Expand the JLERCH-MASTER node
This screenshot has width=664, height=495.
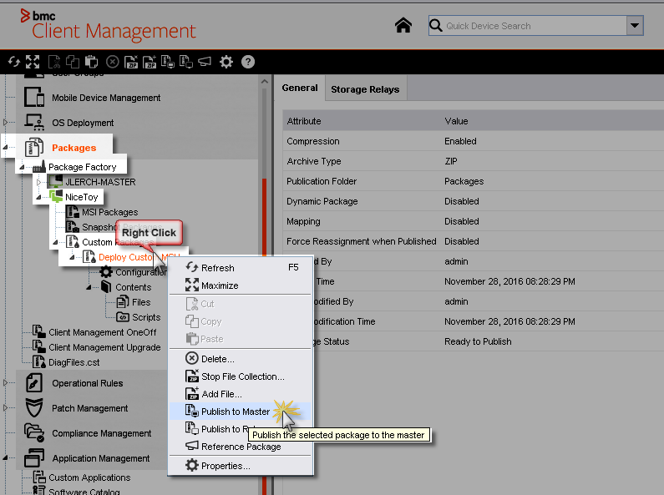coord(38,182)
